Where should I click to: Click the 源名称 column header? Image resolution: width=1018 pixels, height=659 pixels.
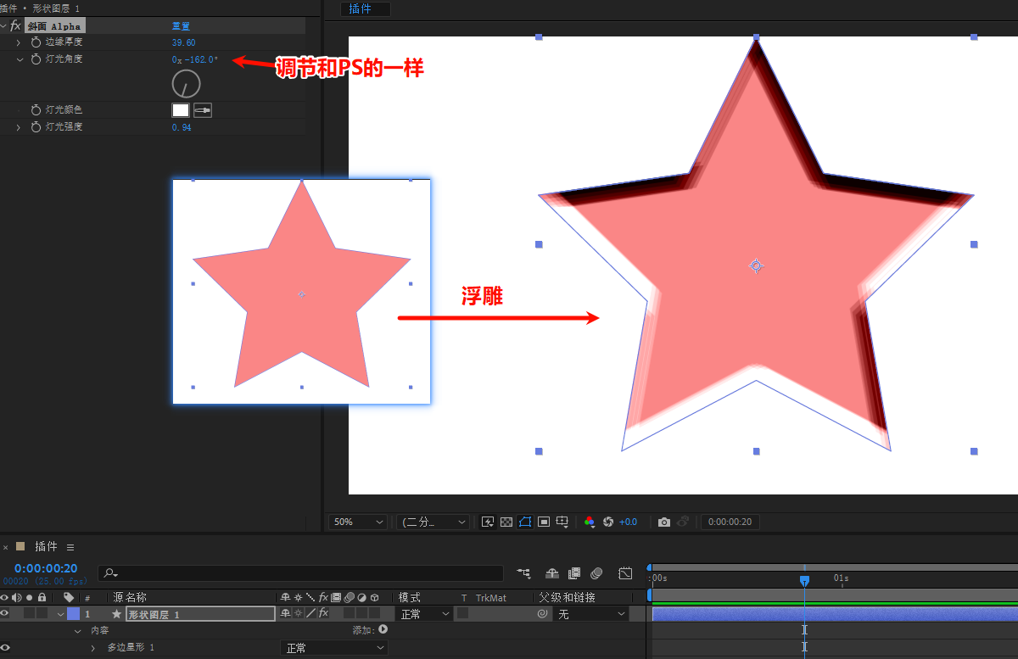pos(130,598)
